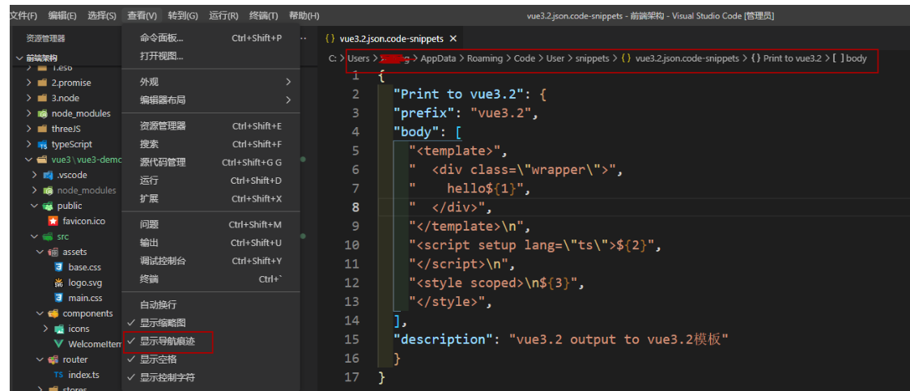Open the 运行(R) menu
This screenshot has width=910, height=391.
(x=223, y=15)
